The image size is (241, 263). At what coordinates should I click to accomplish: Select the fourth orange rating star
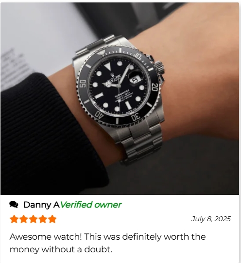[43, 219]
